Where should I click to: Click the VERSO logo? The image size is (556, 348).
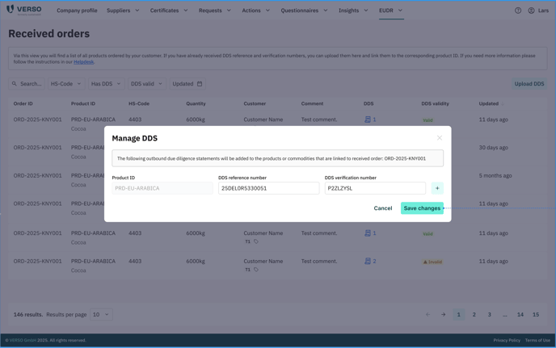point(23,10)
